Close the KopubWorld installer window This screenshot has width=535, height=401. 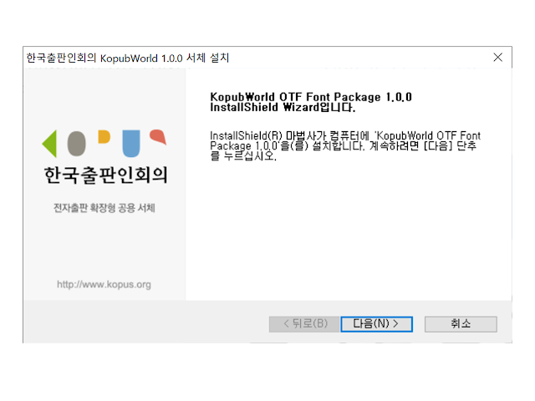pos(498,58)
